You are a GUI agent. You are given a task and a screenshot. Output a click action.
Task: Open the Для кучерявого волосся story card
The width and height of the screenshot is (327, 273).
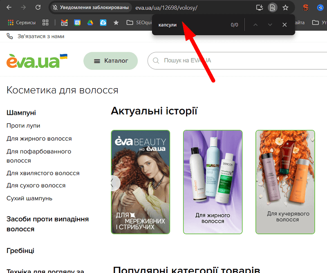285,182
